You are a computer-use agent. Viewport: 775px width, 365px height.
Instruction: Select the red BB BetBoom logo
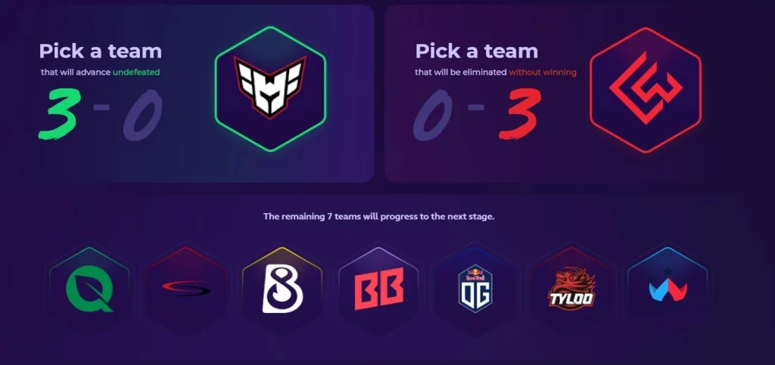pos(378,289)
